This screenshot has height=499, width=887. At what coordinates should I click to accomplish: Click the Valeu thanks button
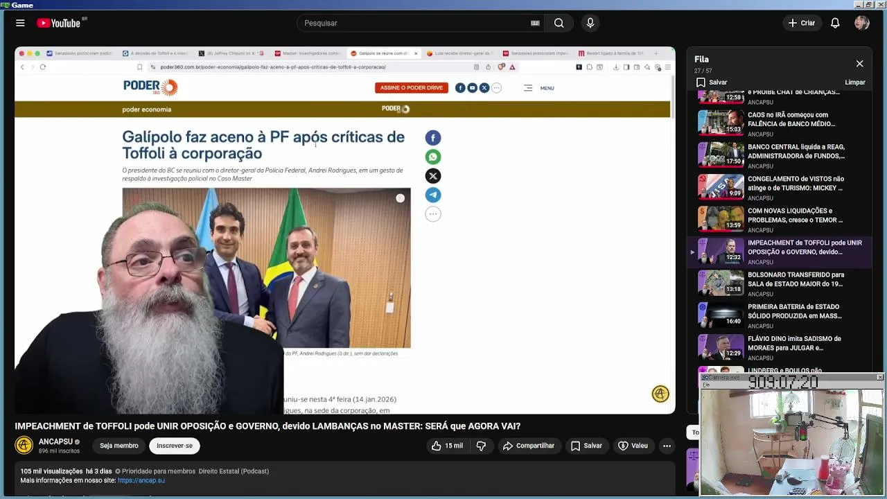(633, 446)
